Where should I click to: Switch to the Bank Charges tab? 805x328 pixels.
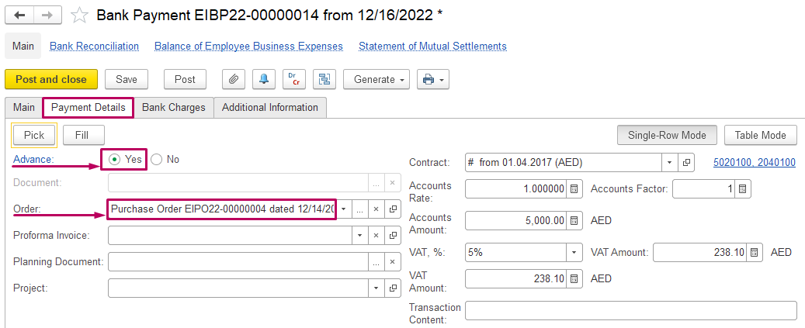(173, 108)
